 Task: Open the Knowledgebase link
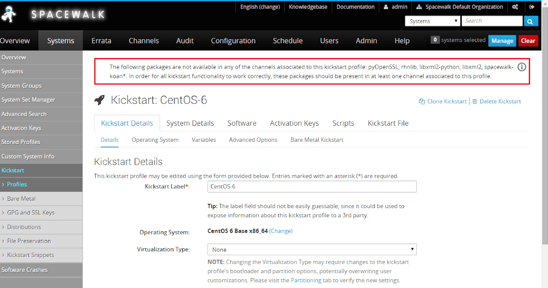coord(308,7)
